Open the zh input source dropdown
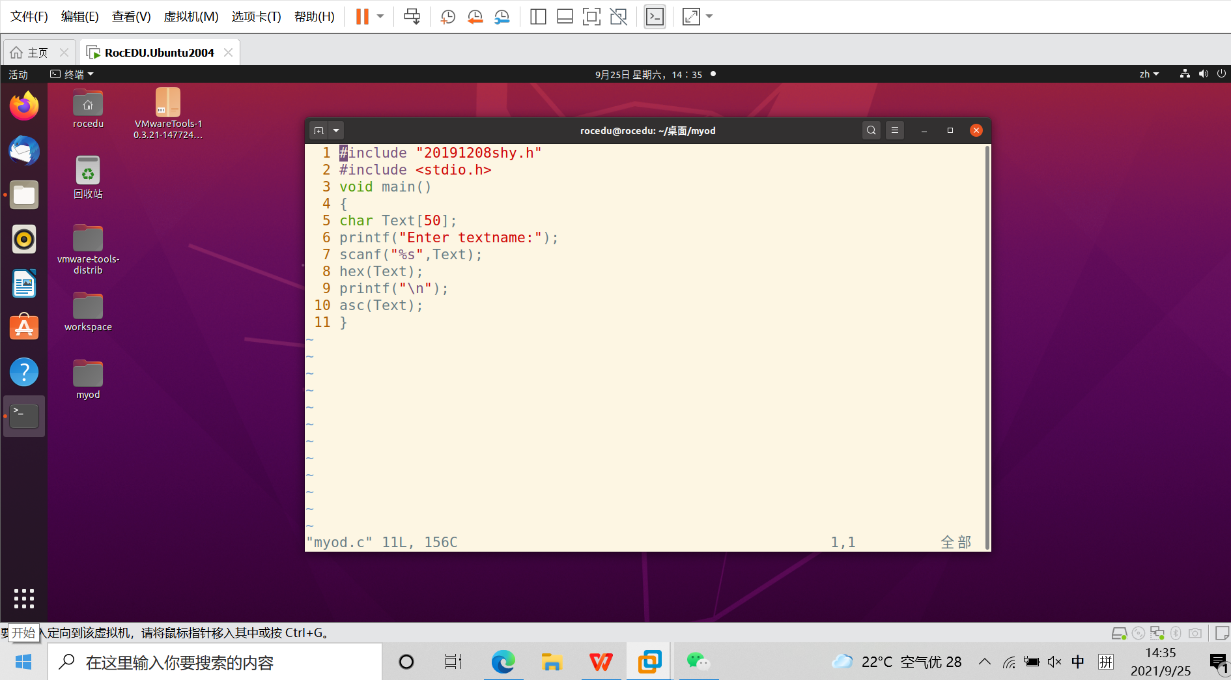1231x680 pixels. pos(1149,74)
